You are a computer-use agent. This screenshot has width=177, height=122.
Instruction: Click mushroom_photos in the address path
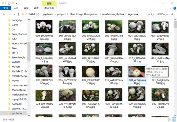[113, 14]
